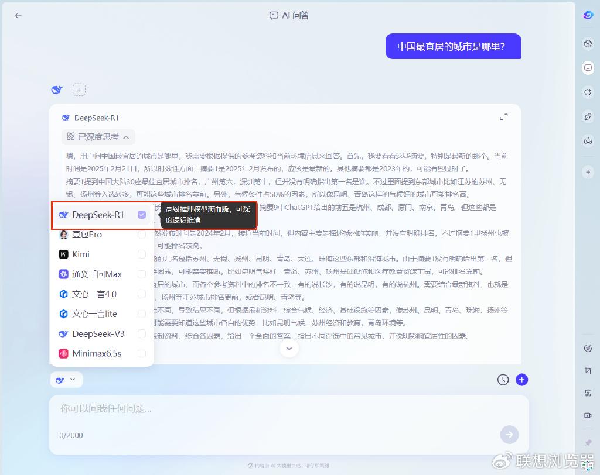Select DeepSeek-R1 in model list
This screenshot has height=475, width=600.
pyautogui.click(x=102, y=215)
